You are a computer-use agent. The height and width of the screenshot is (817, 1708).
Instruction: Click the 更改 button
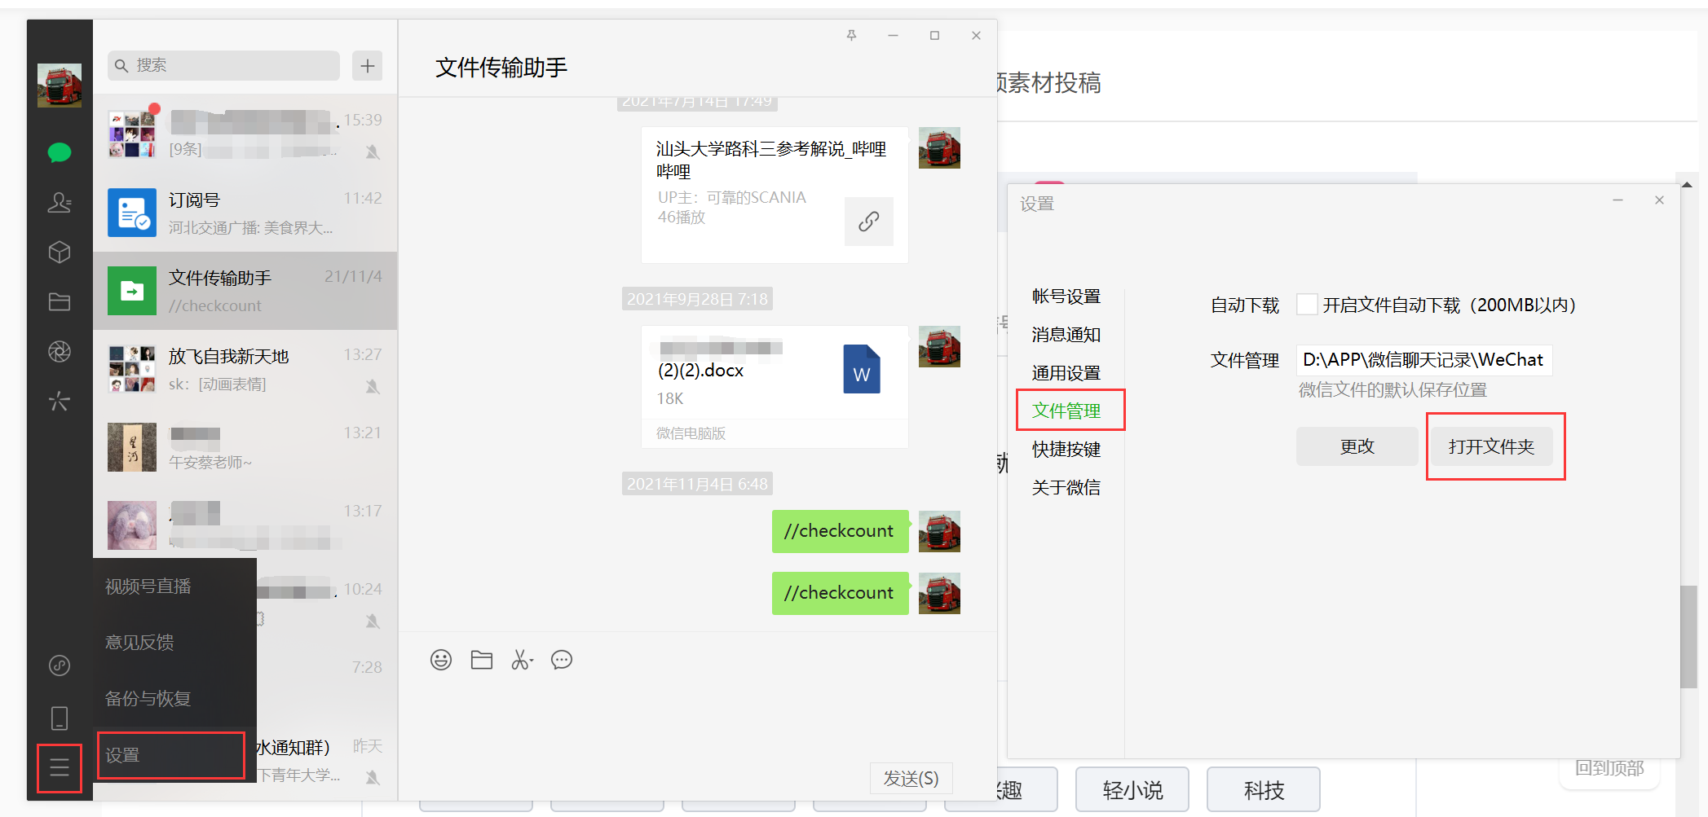tap(1357, 446)
